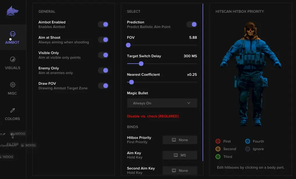The image size is (296, 179).
Task: Open COLORS via the eyedropper icon
Action: pyautogui.click(x=13, y=110)
